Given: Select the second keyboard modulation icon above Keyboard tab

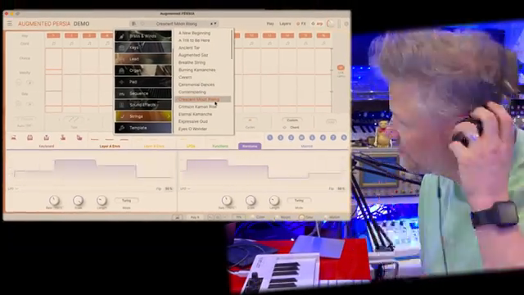Looking at the screenshot, I should click(x=29, y=138).
